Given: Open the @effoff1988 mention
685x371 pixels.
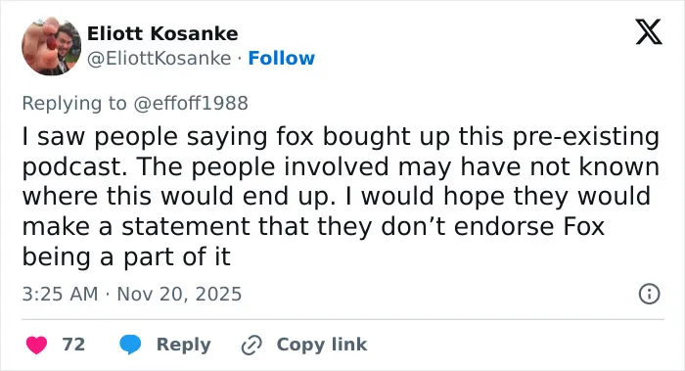Looking at the screenshot, I should pos(191,103).
